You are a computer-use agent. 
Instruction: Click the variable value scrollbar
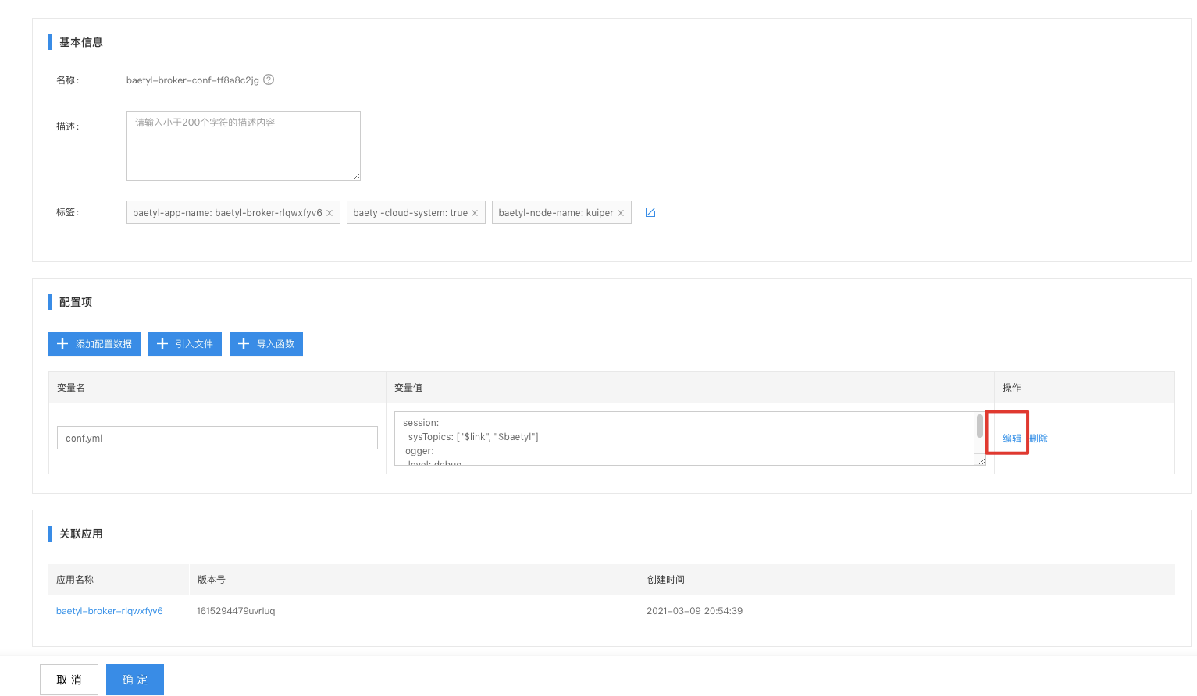tap(980, 427)
